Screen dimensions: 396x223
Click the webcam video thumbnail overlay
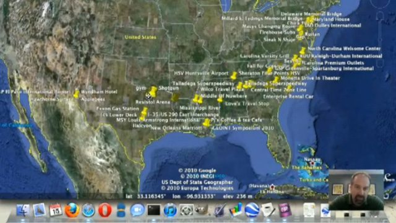tap(356, 190)
